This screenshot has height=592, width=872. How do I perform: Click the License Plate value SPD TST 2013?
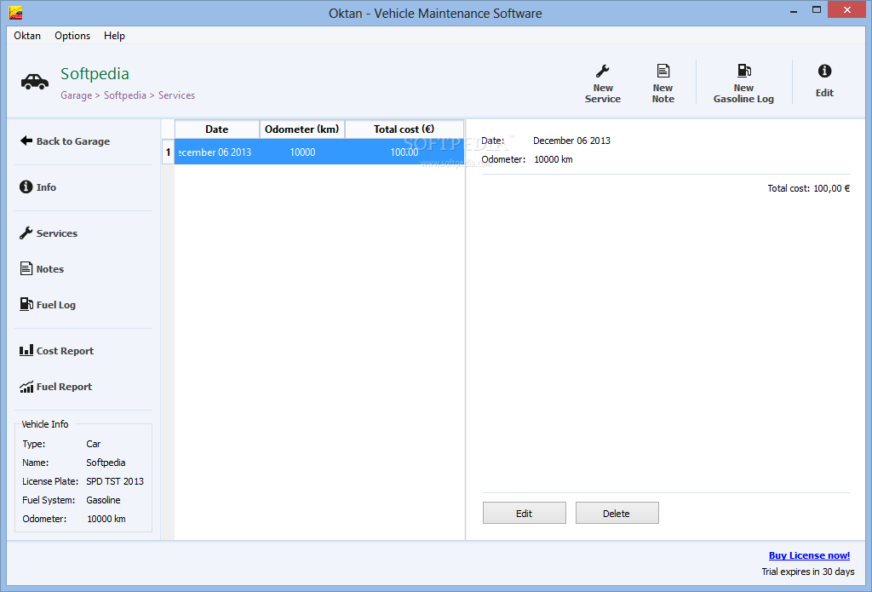tap(115, 481)
